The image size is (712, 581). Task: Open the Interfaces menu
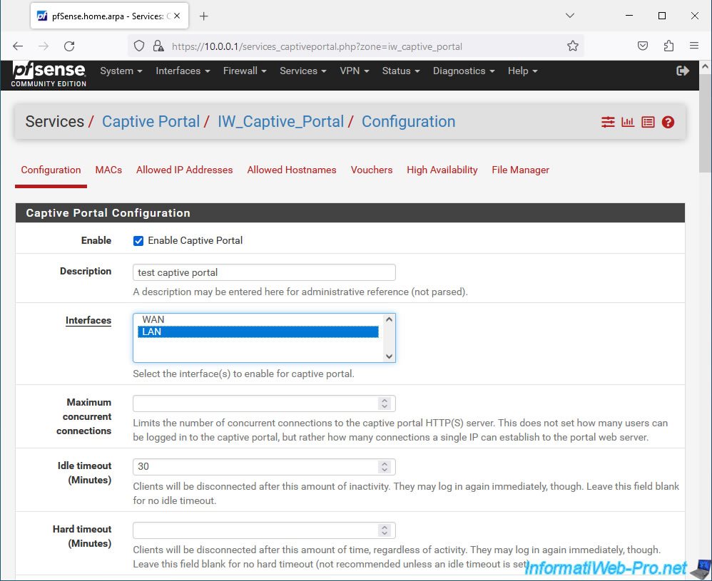pos(183,71)
